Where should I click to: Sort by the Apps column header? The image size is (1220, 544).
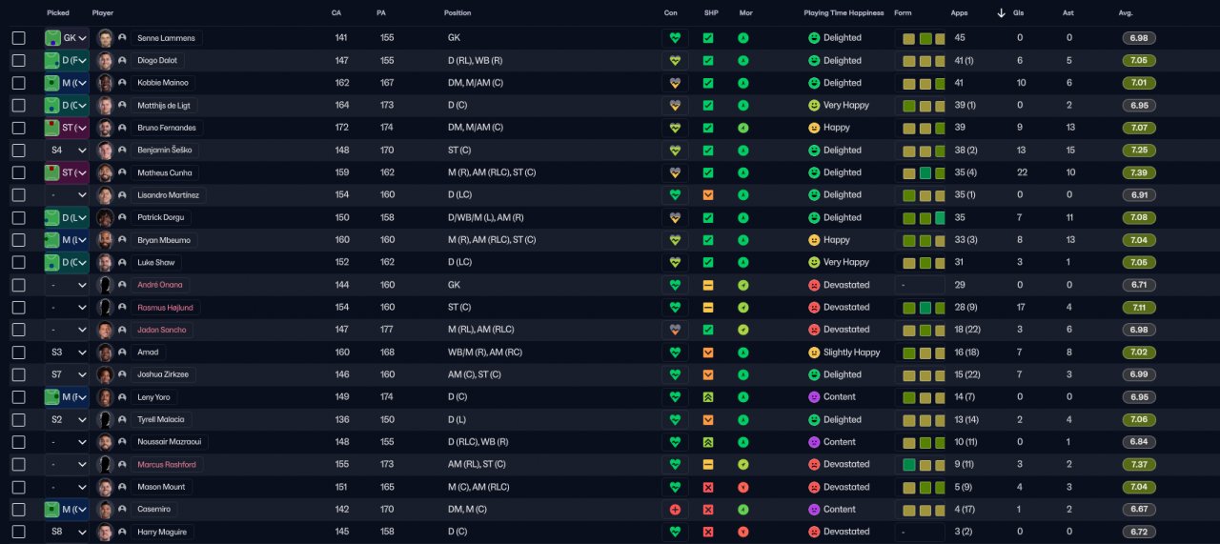pyautogui.click(x=959, y=13)
